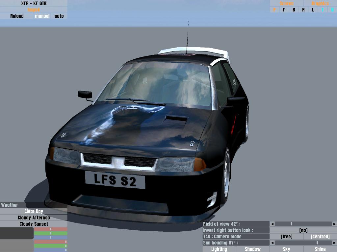Image resolution: width=337 pixels, height=252 pixels.
Task: Choose Cloudy Afternoon weather
Action: (x=34, y=218)
